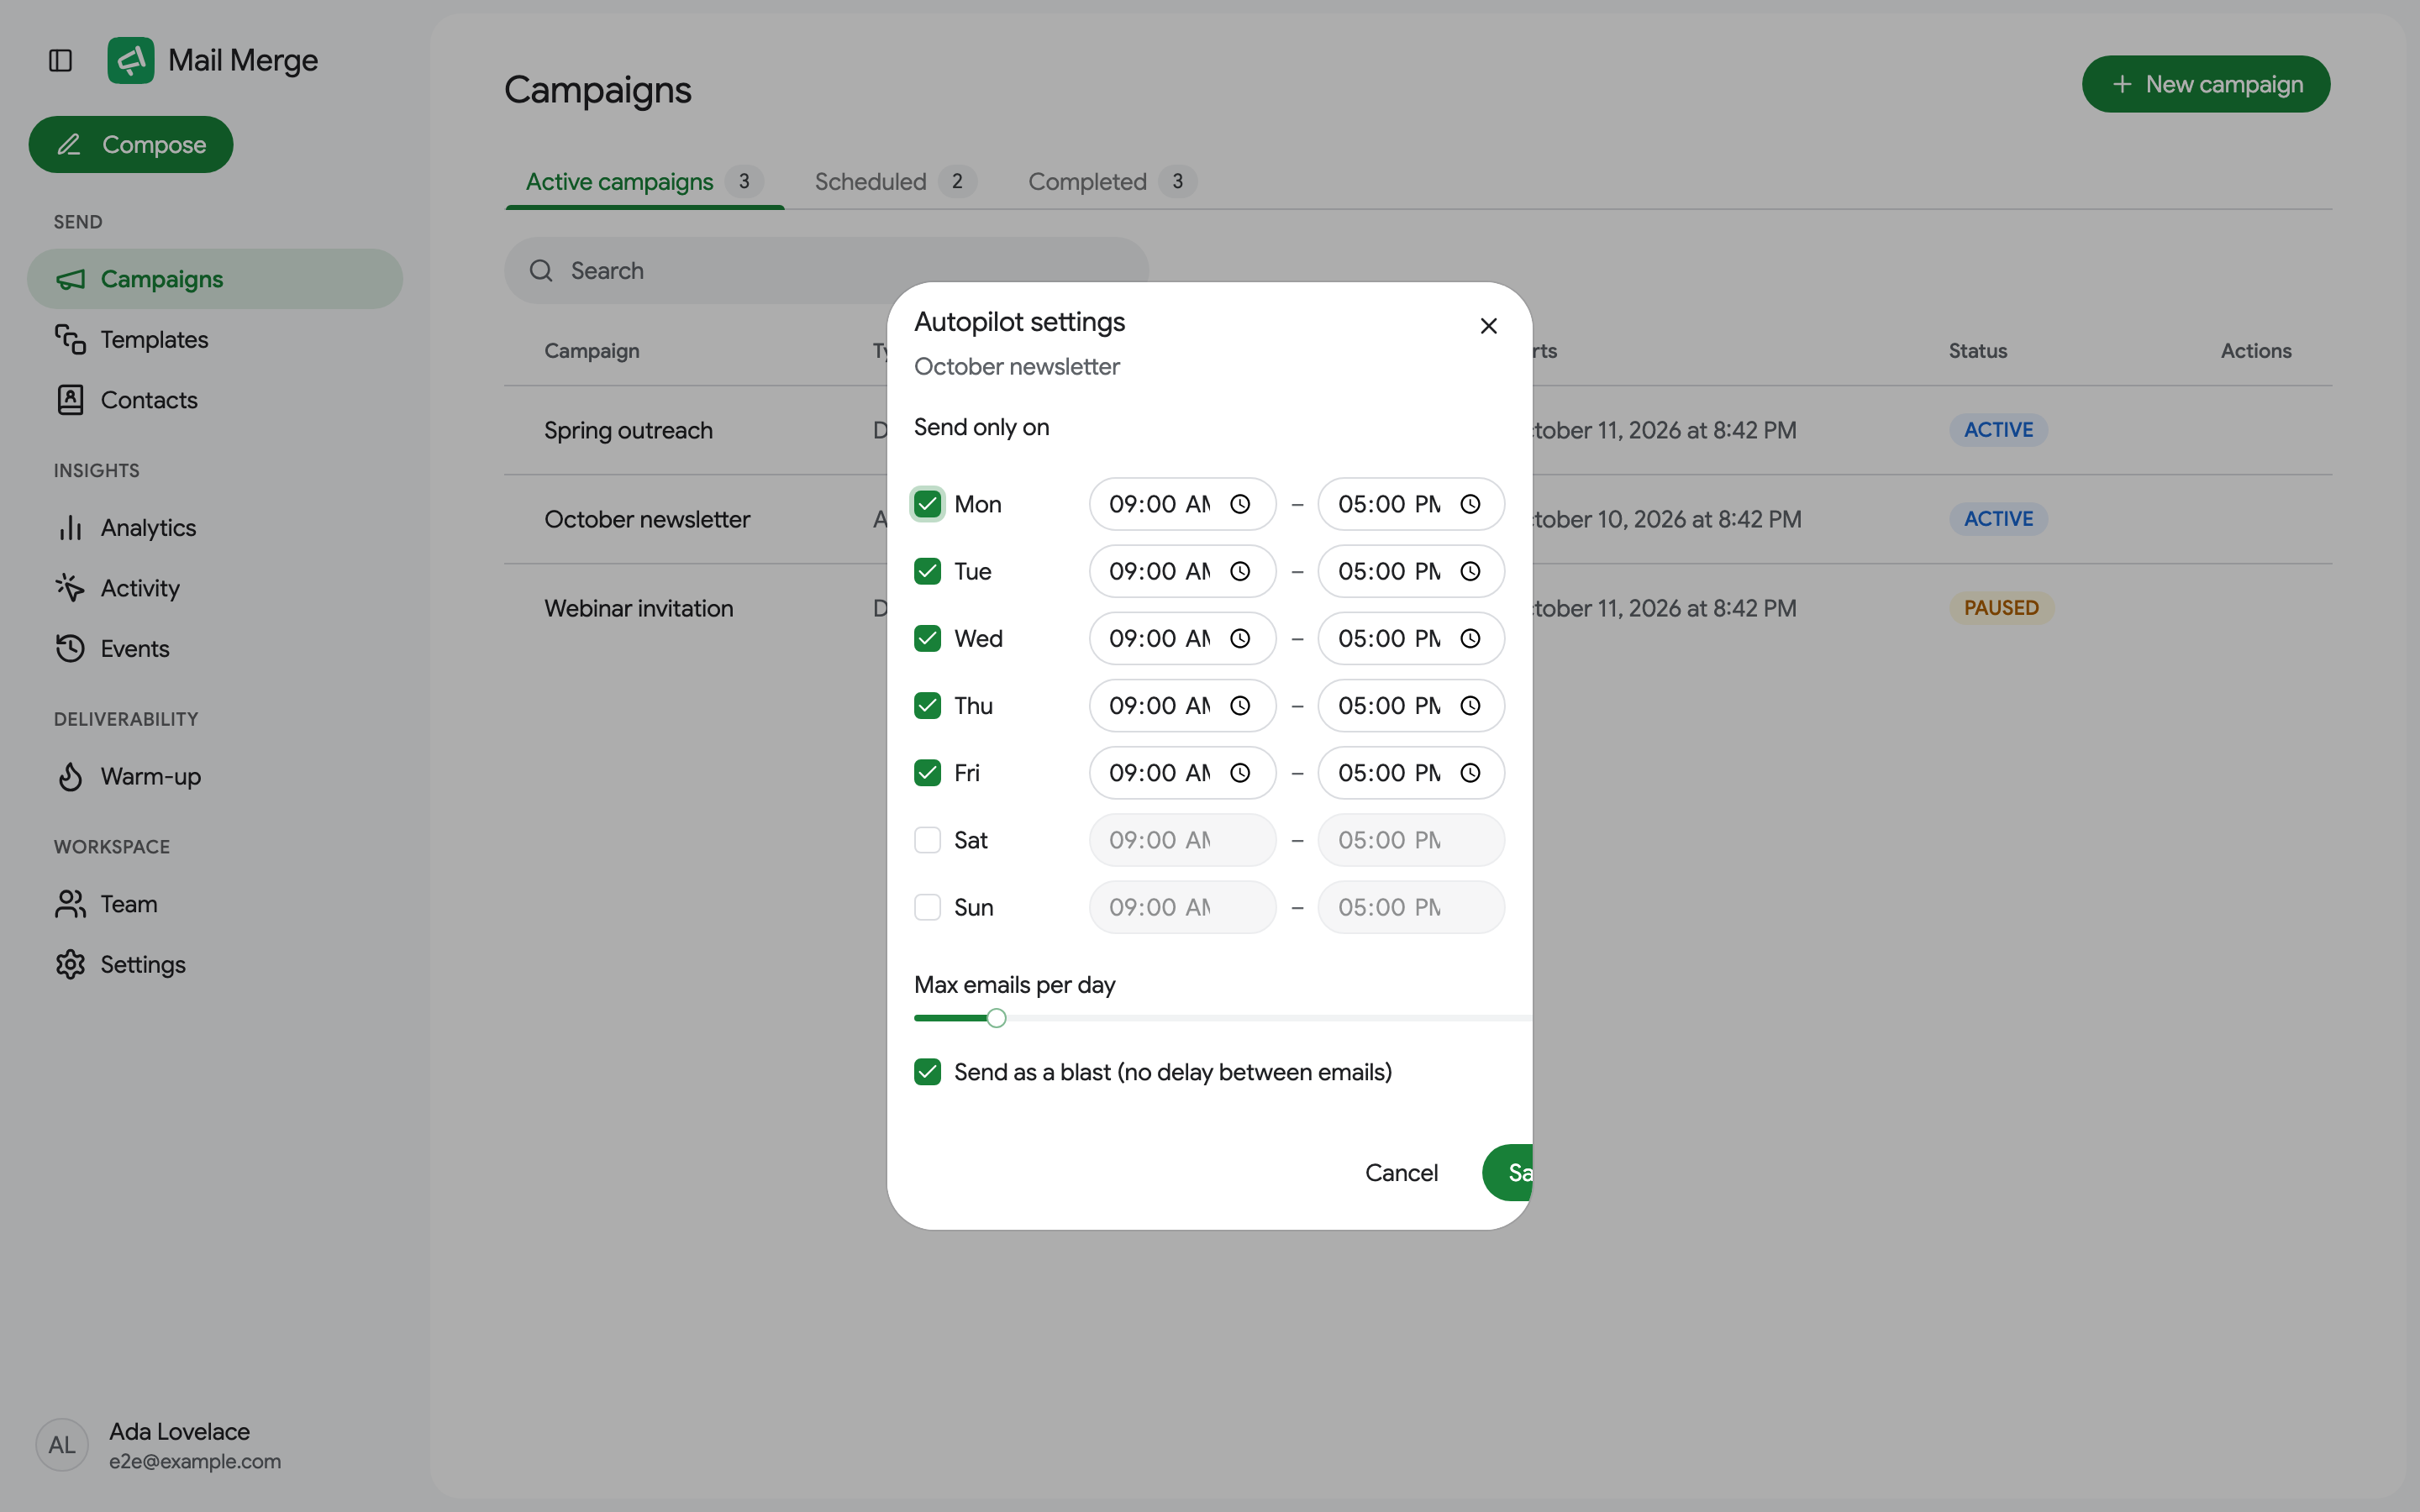Go to Warm-up page
The width and height of the screenshot is (2420, 1512).
click(x=215, y=776)
